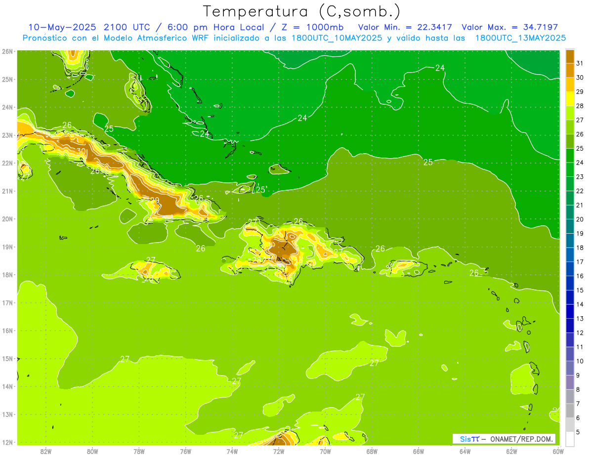Click the 25N latitude axis label
This screenshot has width=593, height=458.
(x=7, y=79)
